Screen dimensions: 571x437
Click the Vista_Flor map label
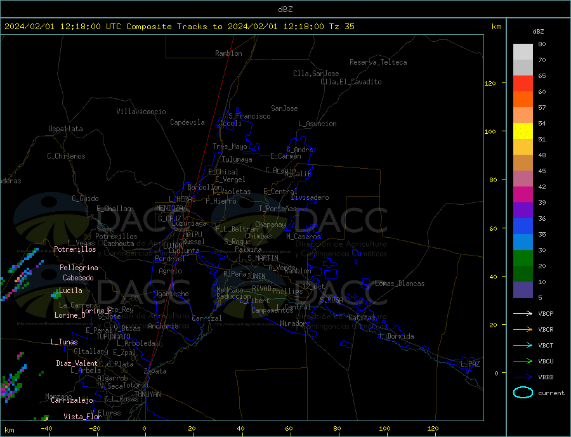point(82,417)
